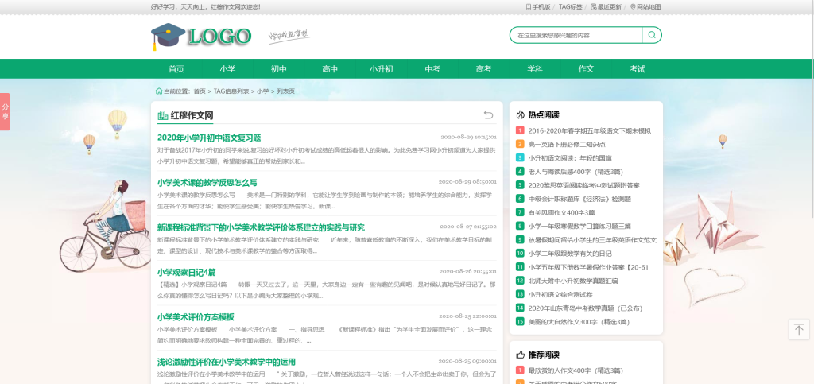Switch to the 高考 navigation item
This screenshot has height=384, width=814.
click(x=483, y=69)
